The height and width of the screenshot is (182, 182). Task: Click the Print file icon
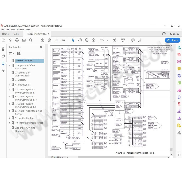(x=17, y=40)
